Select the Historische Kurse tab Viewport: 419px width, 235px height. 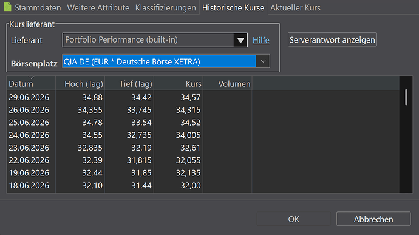(233, 8)
